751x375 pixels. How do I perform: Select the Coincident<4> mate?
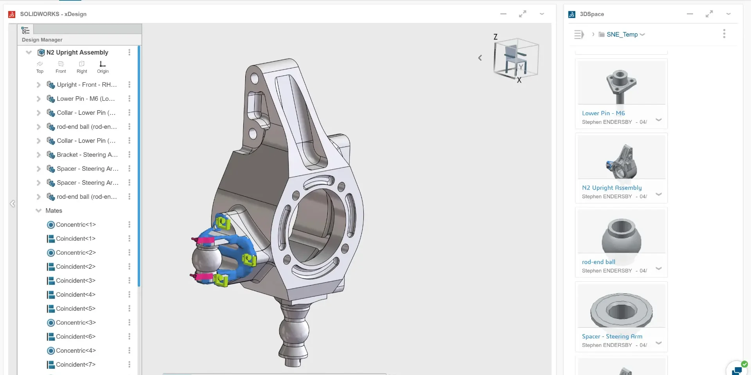(x=75, y=295)
